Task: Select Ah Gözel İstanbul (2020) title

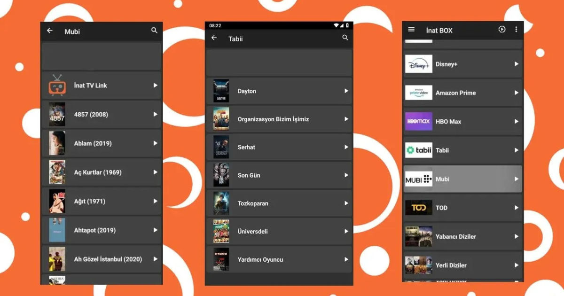Action: 108,259
